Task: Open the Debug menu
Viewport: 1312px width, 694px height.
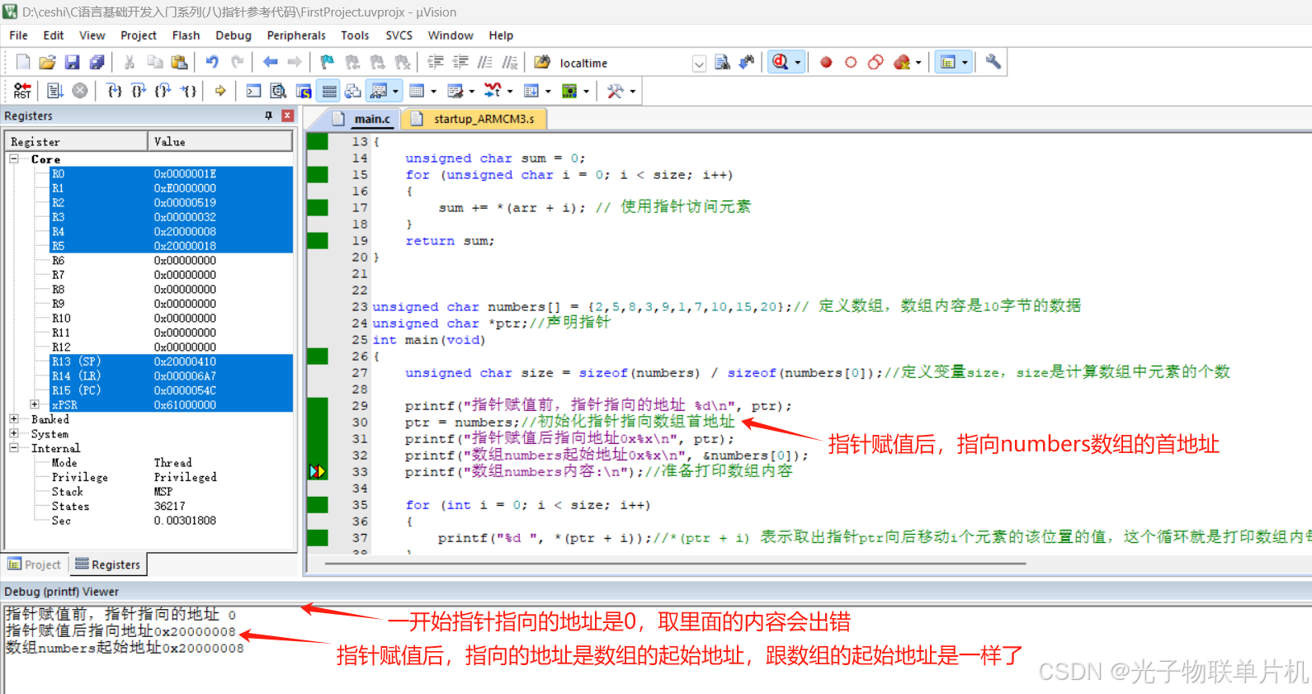Action: [x=234, y=35]
